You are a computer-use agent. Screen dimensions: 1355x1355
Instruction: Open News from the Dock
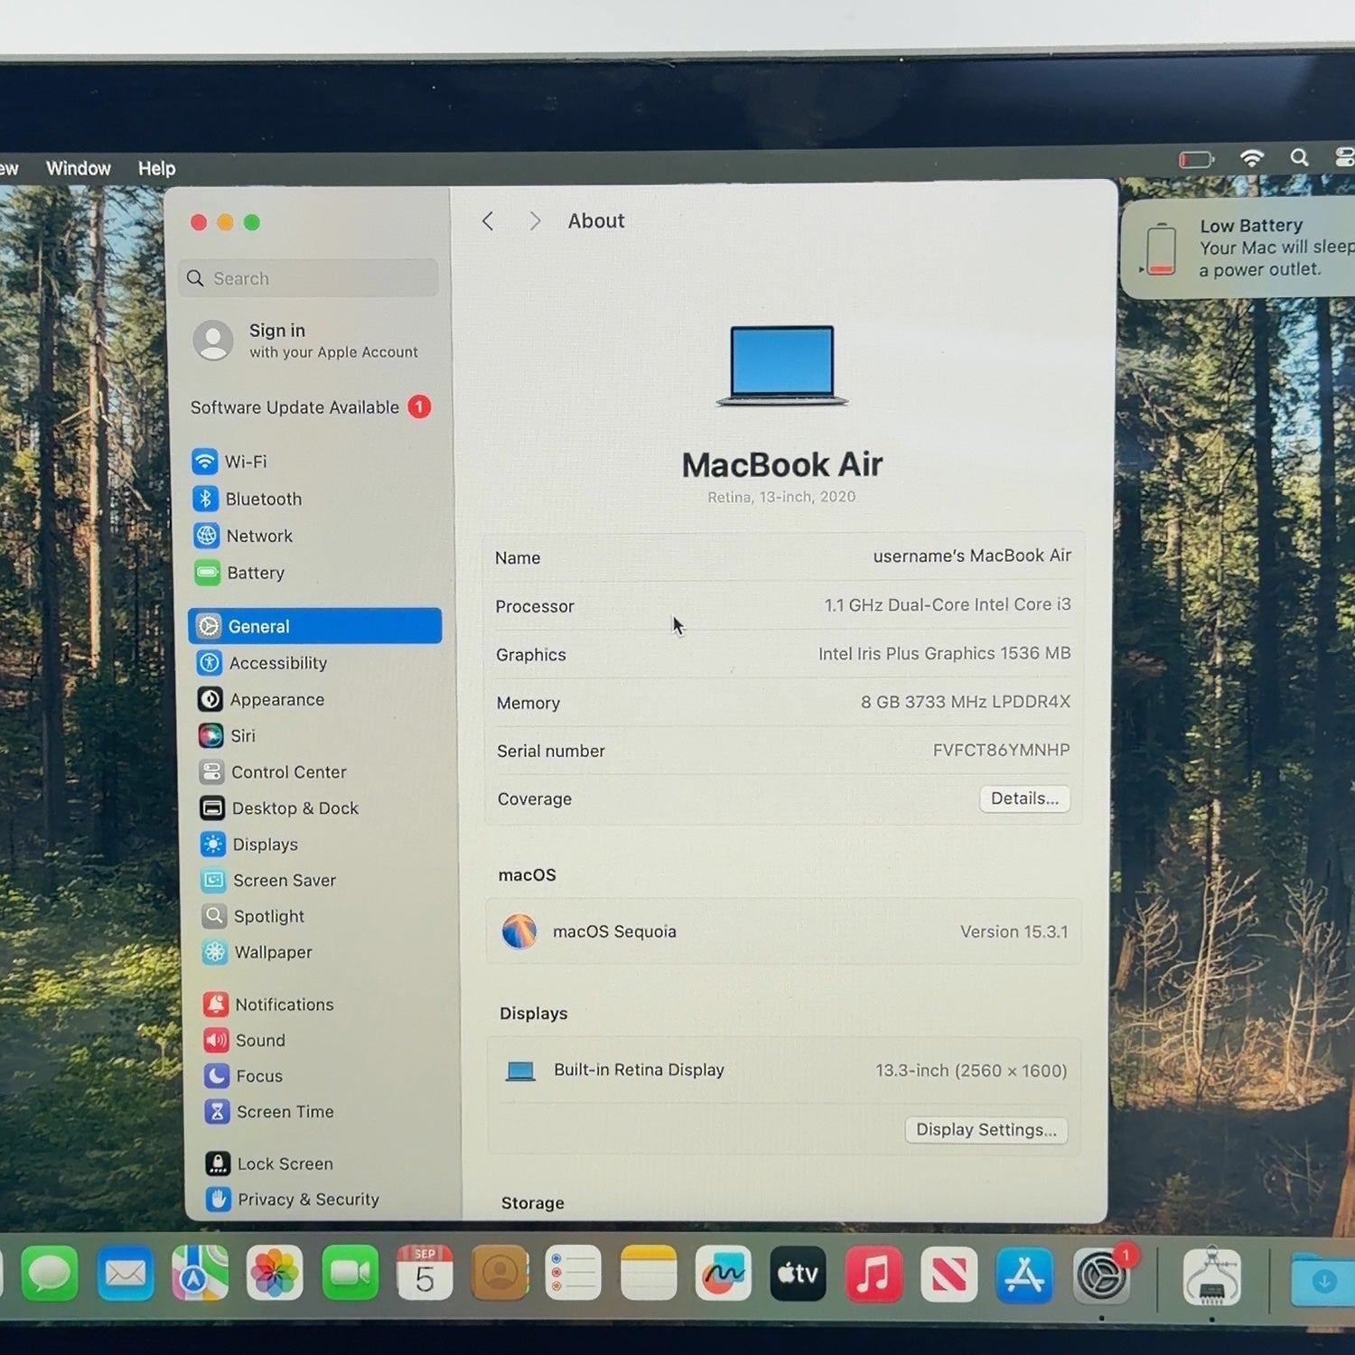pos(948,1274)
